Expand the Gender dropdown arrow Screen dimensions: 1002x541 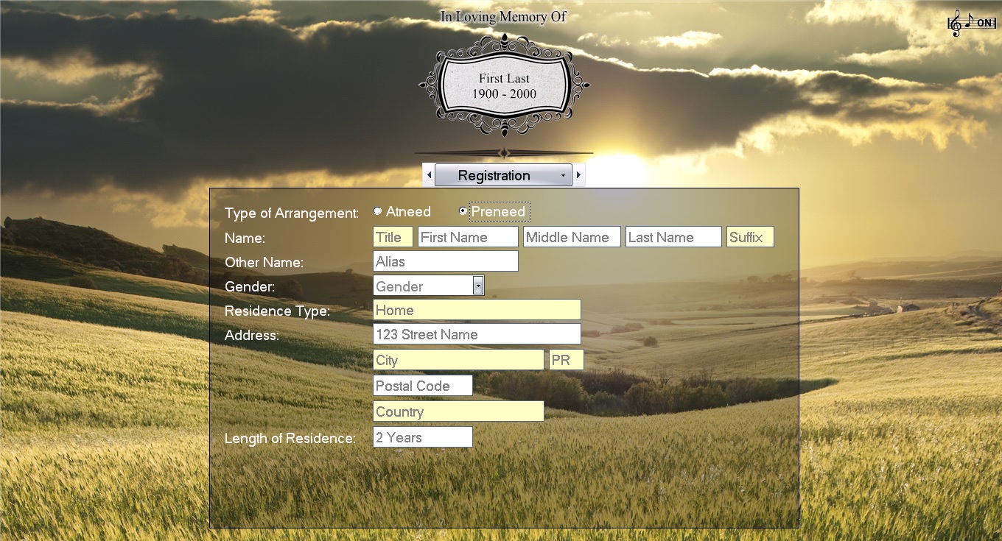(478, 286)
